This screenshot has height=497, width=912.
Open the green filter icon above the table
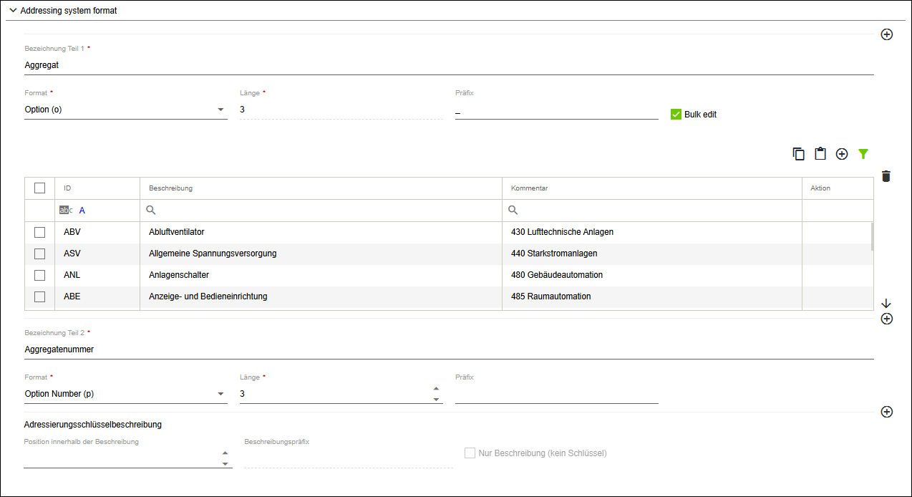(863, 153)
